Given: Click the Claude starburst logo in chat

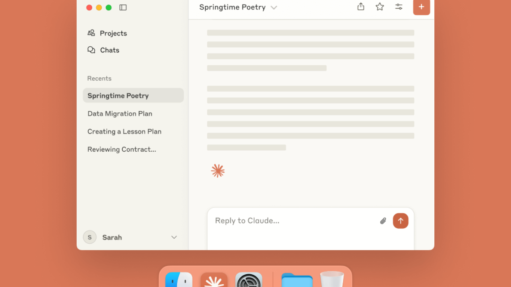Looking at the screenshot, I should click(x=218, y=171).
